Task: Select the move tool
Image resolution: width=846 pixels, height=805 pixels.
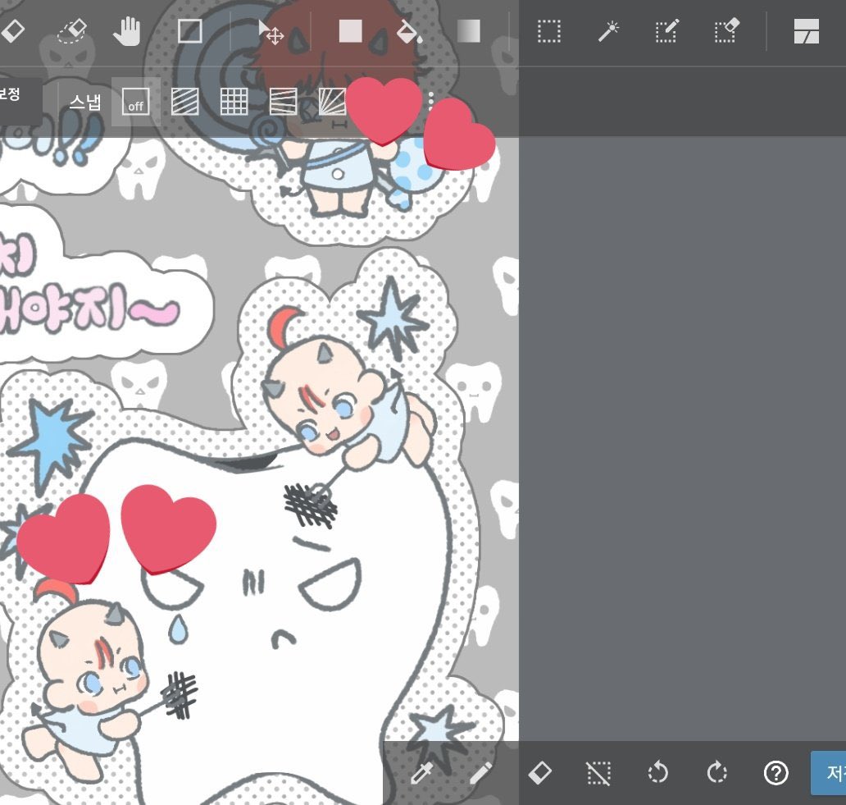Action: coord(271,32)
